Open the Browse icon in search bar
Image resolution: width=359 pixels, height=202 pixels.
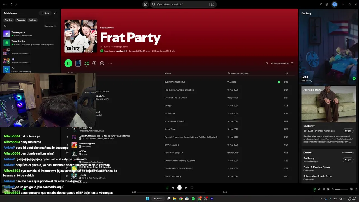(x=213, y=4)
